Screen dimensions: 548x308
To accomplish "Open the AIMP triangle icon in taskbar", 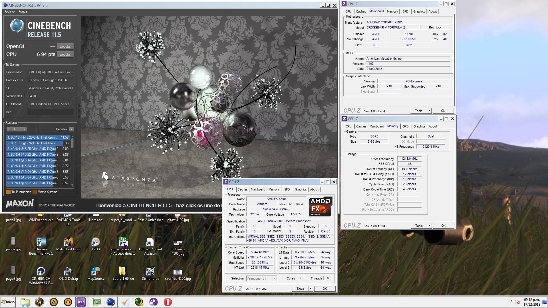I will 54,302.
